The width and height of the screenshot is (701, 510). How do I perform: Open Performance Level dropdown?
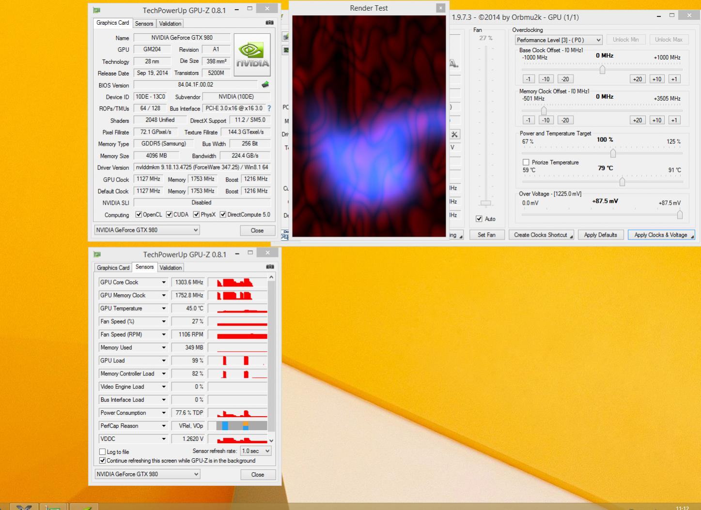[x=559, y=40]
